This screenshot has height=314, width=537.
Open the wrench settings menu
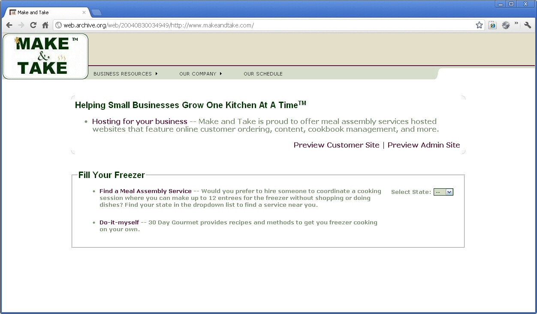pos(528,25)
